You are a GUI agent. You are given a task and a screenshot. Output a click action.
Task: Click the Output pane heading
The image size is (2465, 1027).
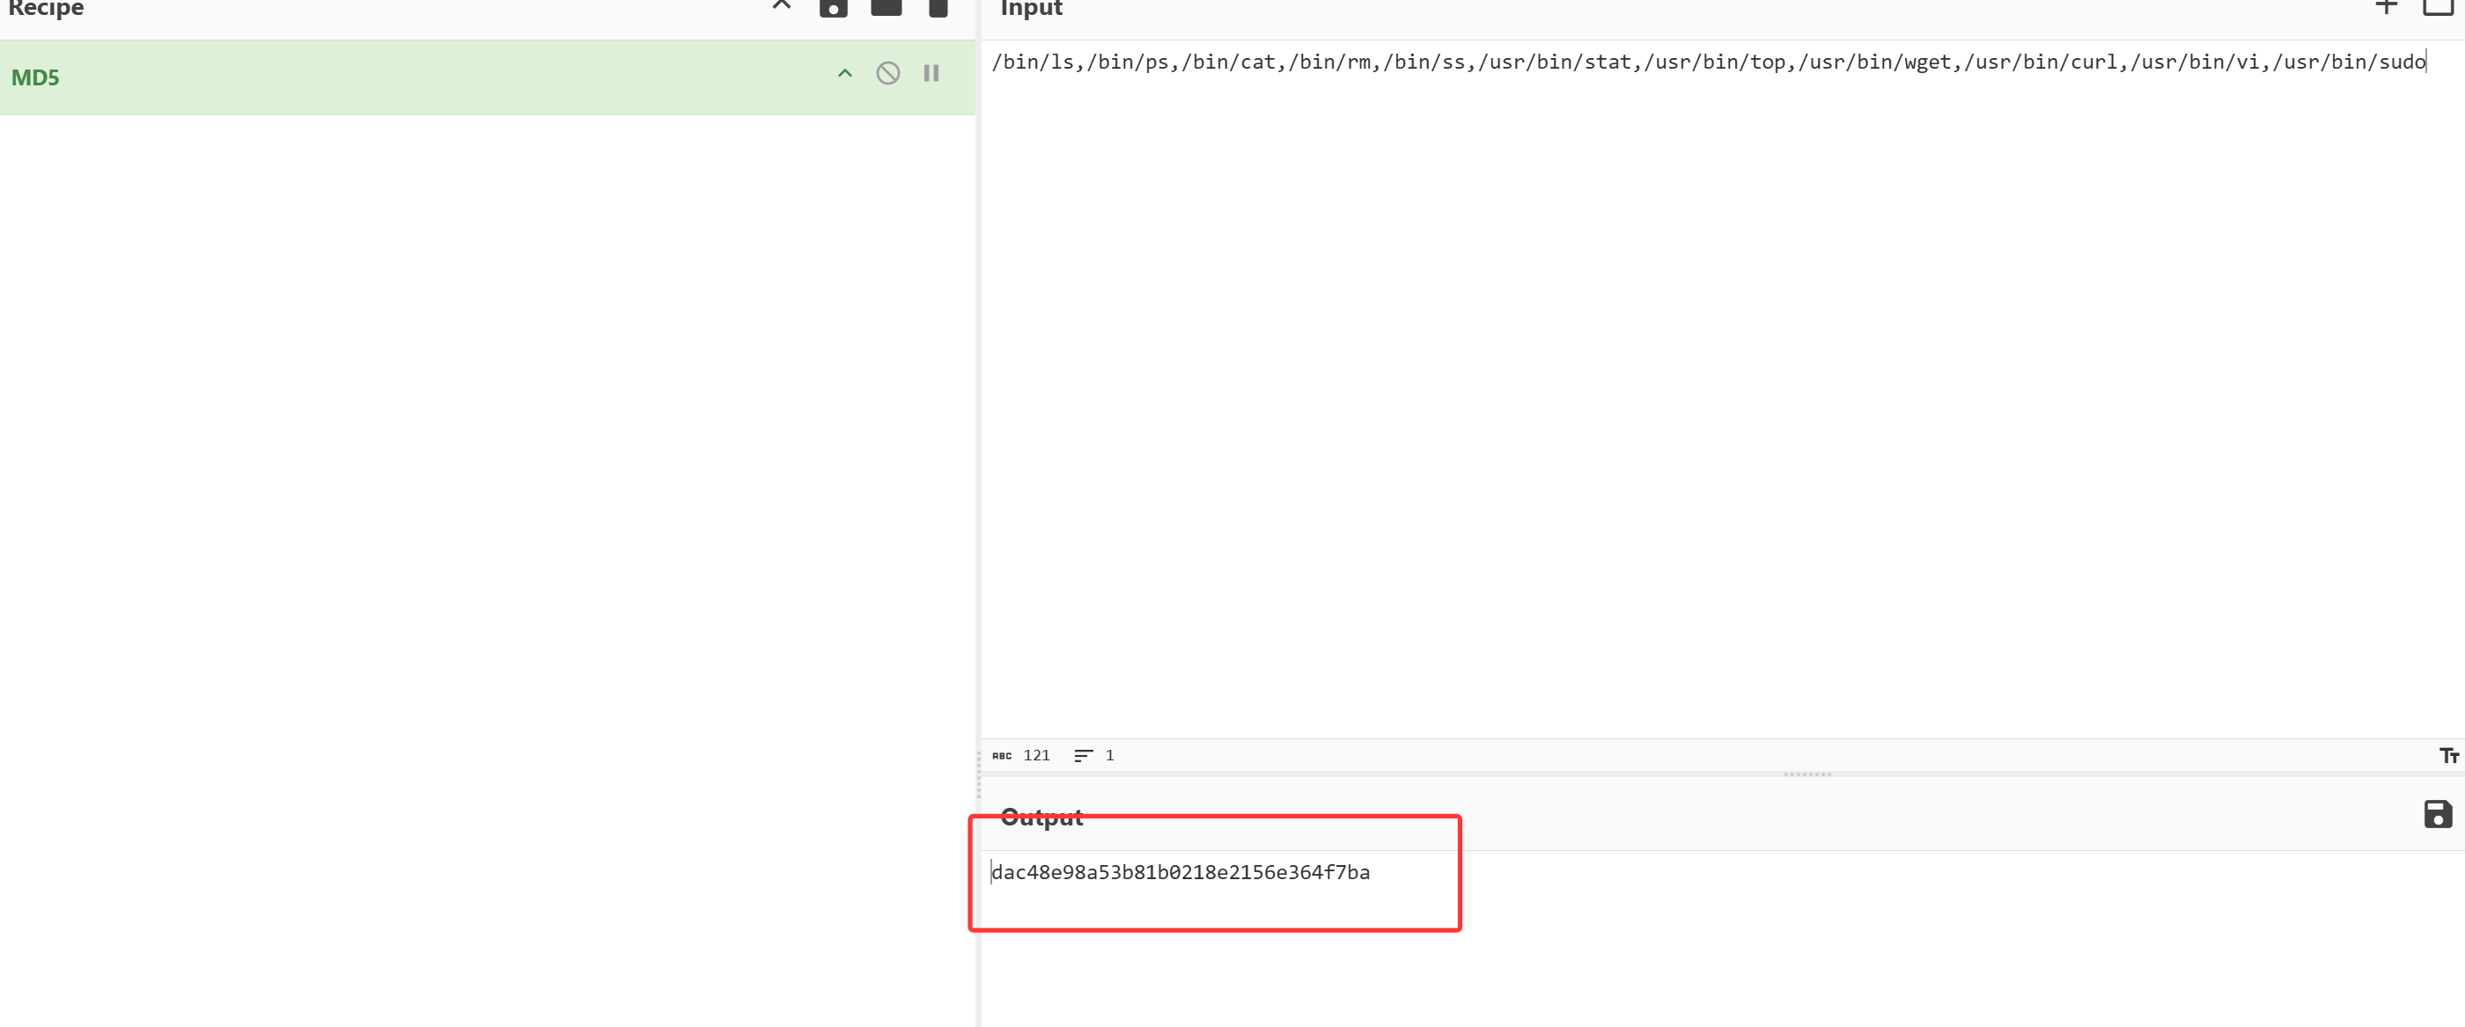point(1041,817)
